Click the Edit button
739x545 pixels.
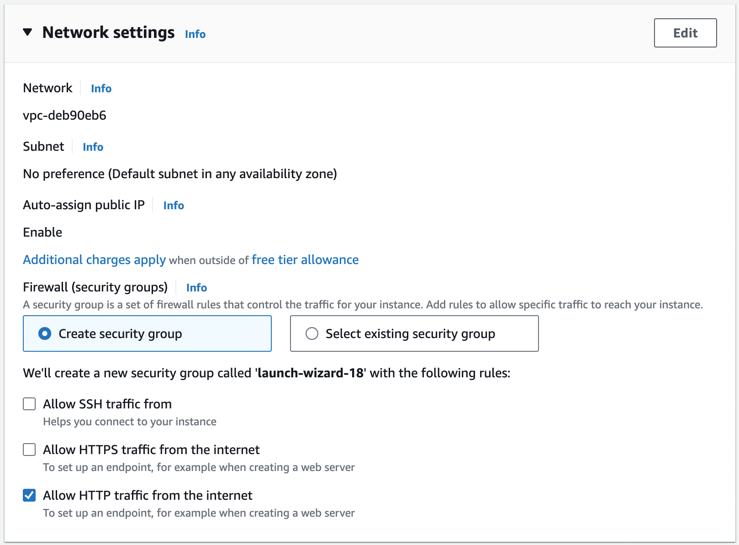(x=685, y=33)
